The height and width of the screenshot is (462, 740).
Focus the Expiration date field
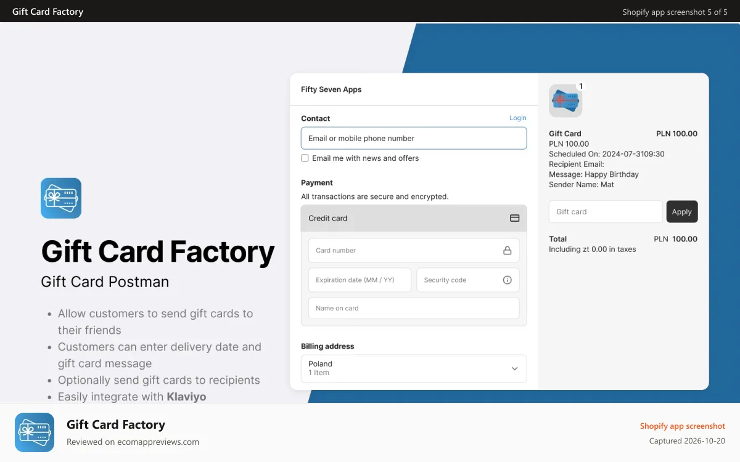coord(360,280)
